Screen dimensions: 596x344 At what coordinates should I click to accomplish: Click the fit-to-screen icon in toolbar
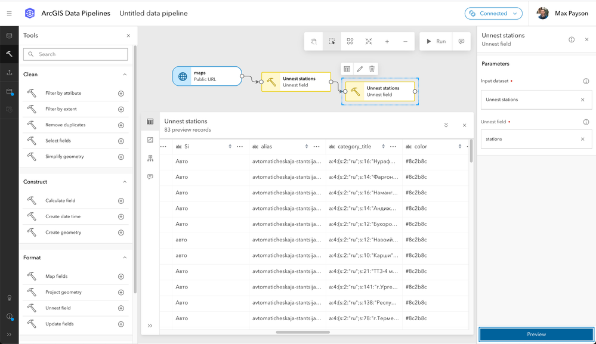[x=369, y=41]
